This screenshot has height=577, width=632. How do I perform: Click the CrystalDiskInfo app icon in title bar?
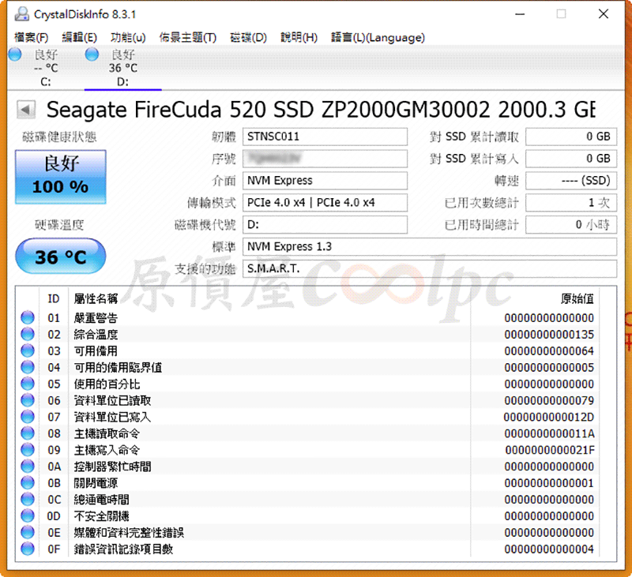tap(21, 14)
